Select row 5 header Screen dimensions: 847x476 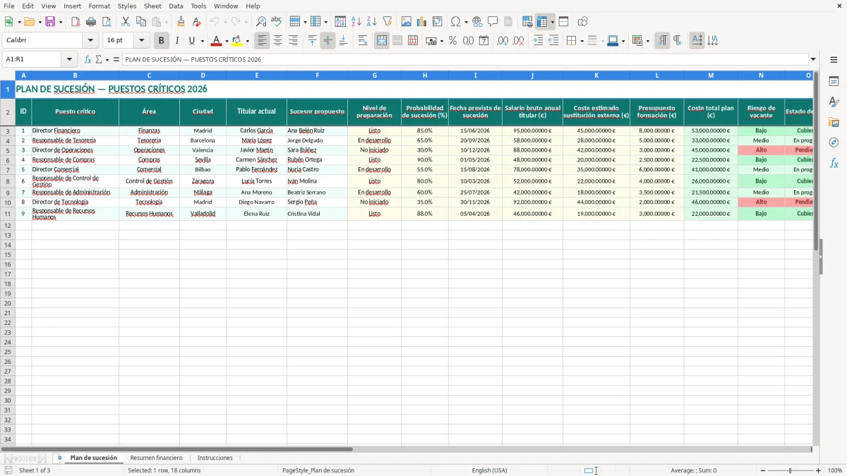(x=8, y=150)
